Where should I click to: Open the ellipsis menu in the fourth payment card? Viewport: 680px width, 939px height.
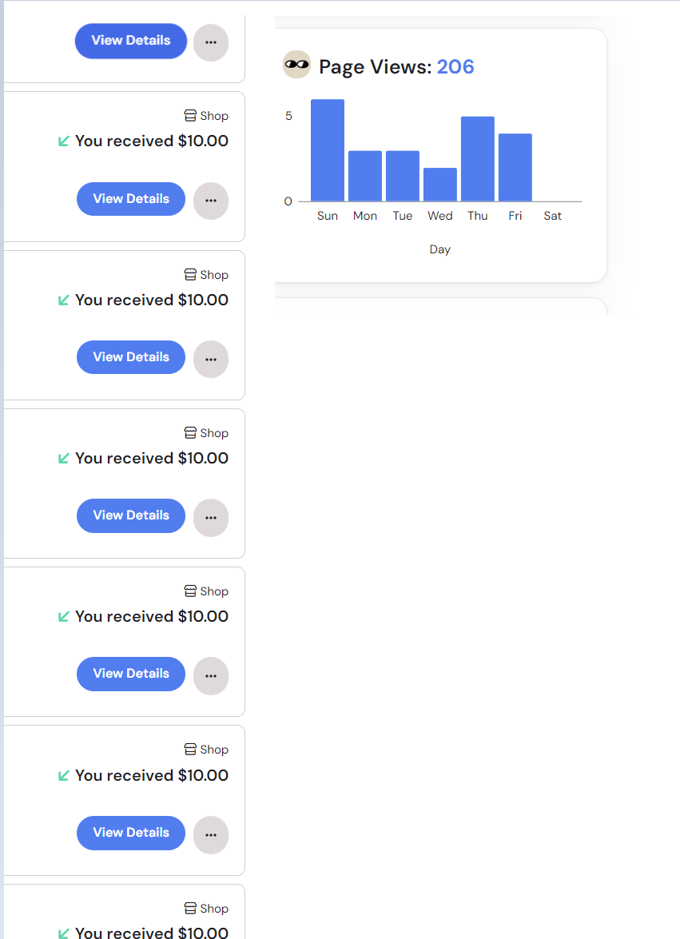click(x=211, y=676)
